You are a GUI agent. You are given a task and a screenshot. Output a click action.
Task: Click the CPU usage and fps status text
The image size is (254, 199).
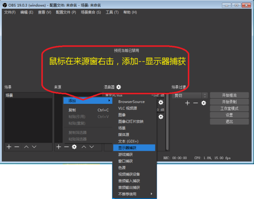(x=212, y=158)
